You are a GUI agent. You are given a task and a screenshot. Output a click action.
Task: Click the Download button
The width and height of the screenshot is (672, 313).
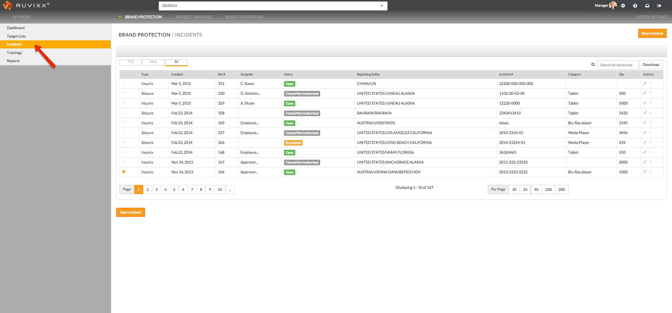coord(651,65)
